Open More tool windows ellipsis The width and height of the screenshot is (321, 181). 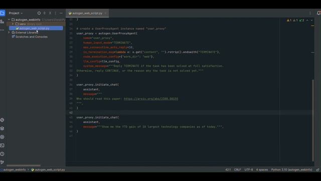coord(2,30)
